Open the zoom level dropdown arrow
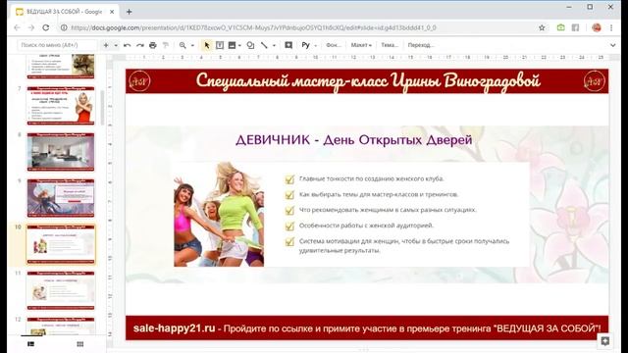The height and width of the screenshot is (353, 628). [192, 46]
